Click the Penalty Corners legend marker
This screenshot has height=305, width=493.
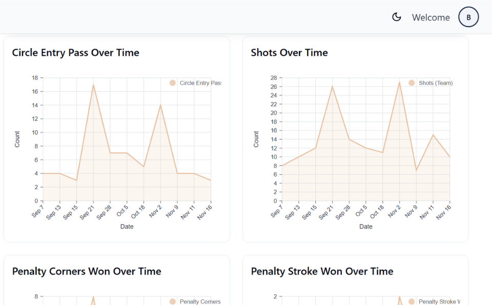(174, 301)
